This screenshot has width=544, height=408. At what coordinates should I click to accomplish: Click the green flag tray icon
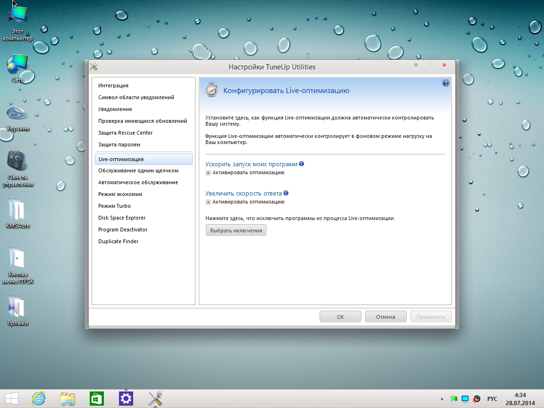pos(454,399)
